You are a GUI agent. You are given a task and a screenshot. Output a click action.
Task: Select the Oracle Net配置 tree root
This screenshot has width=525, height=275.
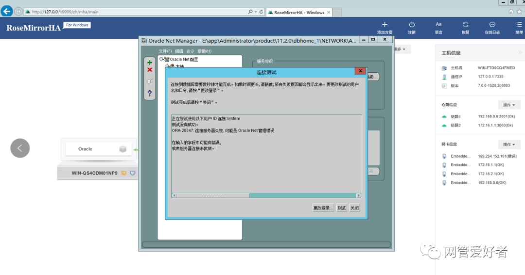click(x=184, y=60)
